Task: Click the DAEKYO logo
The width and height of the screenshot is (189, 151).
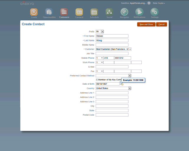Action: pyautogui.click(x=27, y=3)
